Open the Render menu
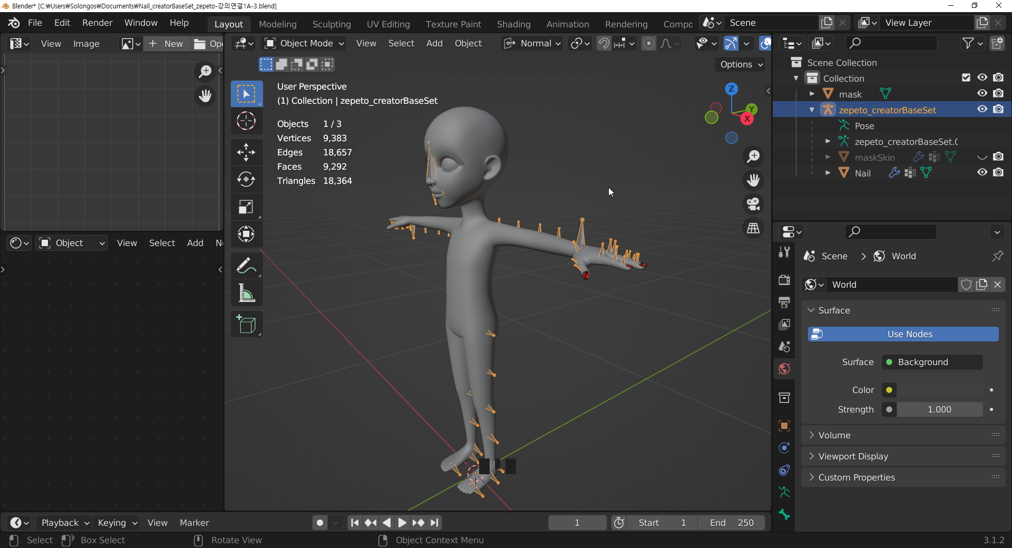 [x=97, y=23]
